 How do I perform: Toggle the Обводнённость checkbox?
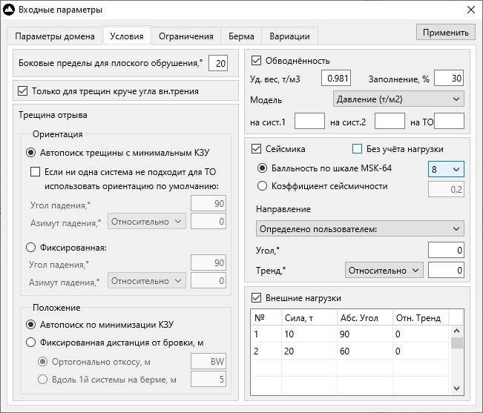[x=256, y=60]
